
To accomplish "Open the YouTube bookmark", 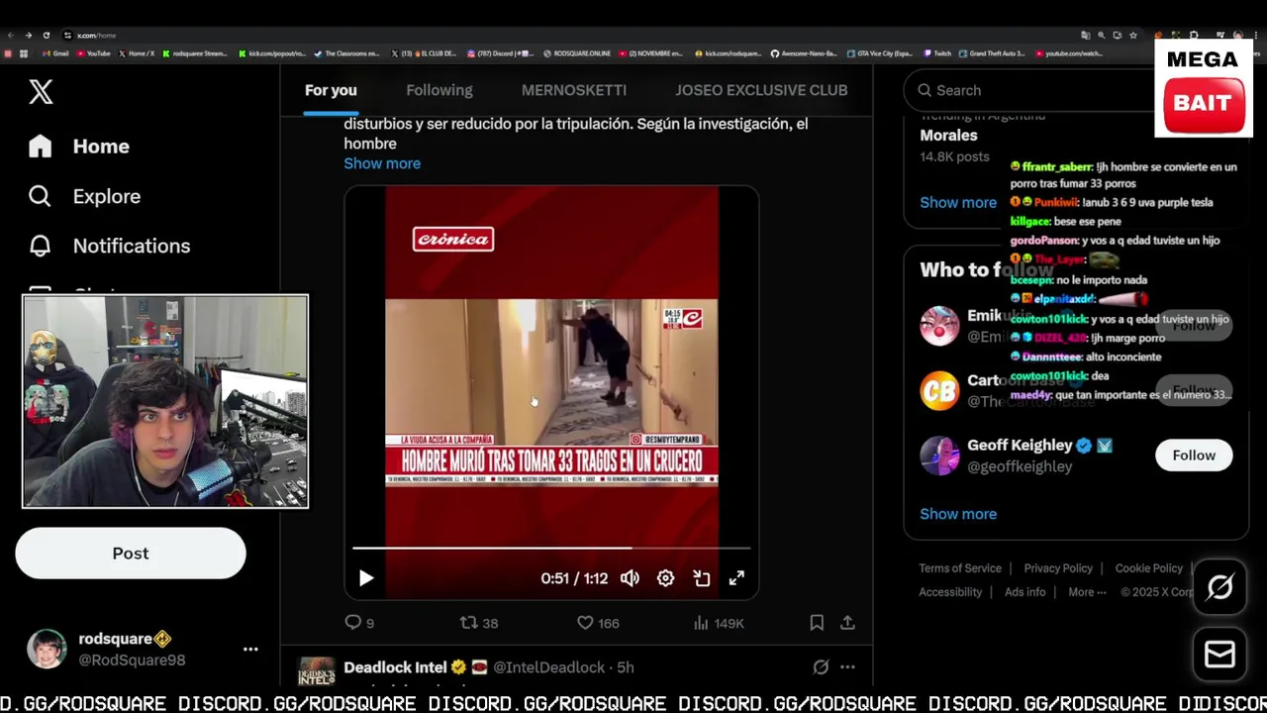I will click(94, 53).
